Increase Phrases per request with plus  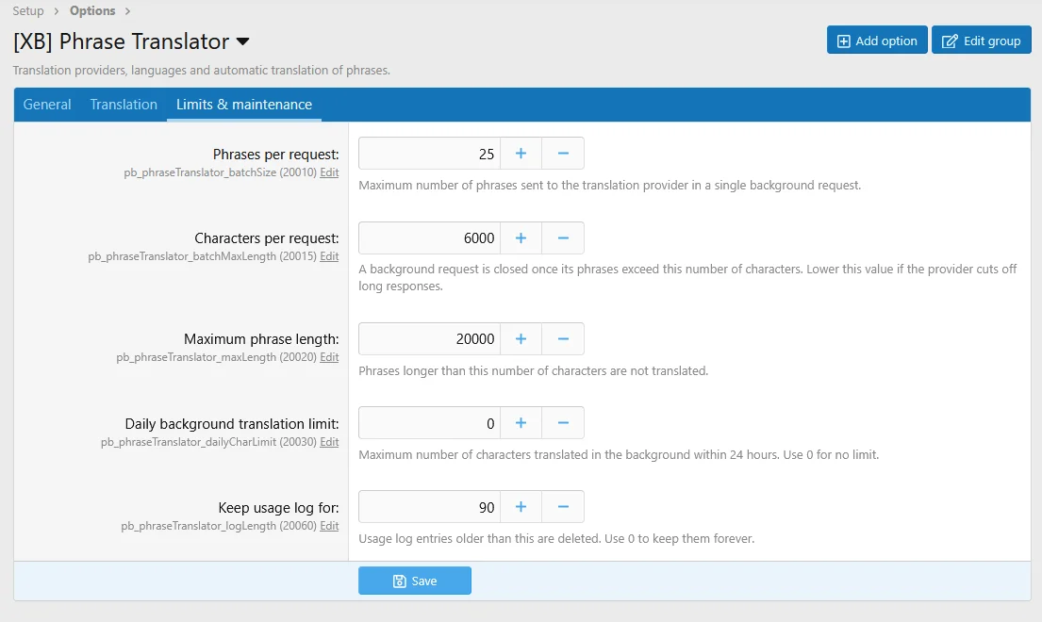(x=521, y=154)
